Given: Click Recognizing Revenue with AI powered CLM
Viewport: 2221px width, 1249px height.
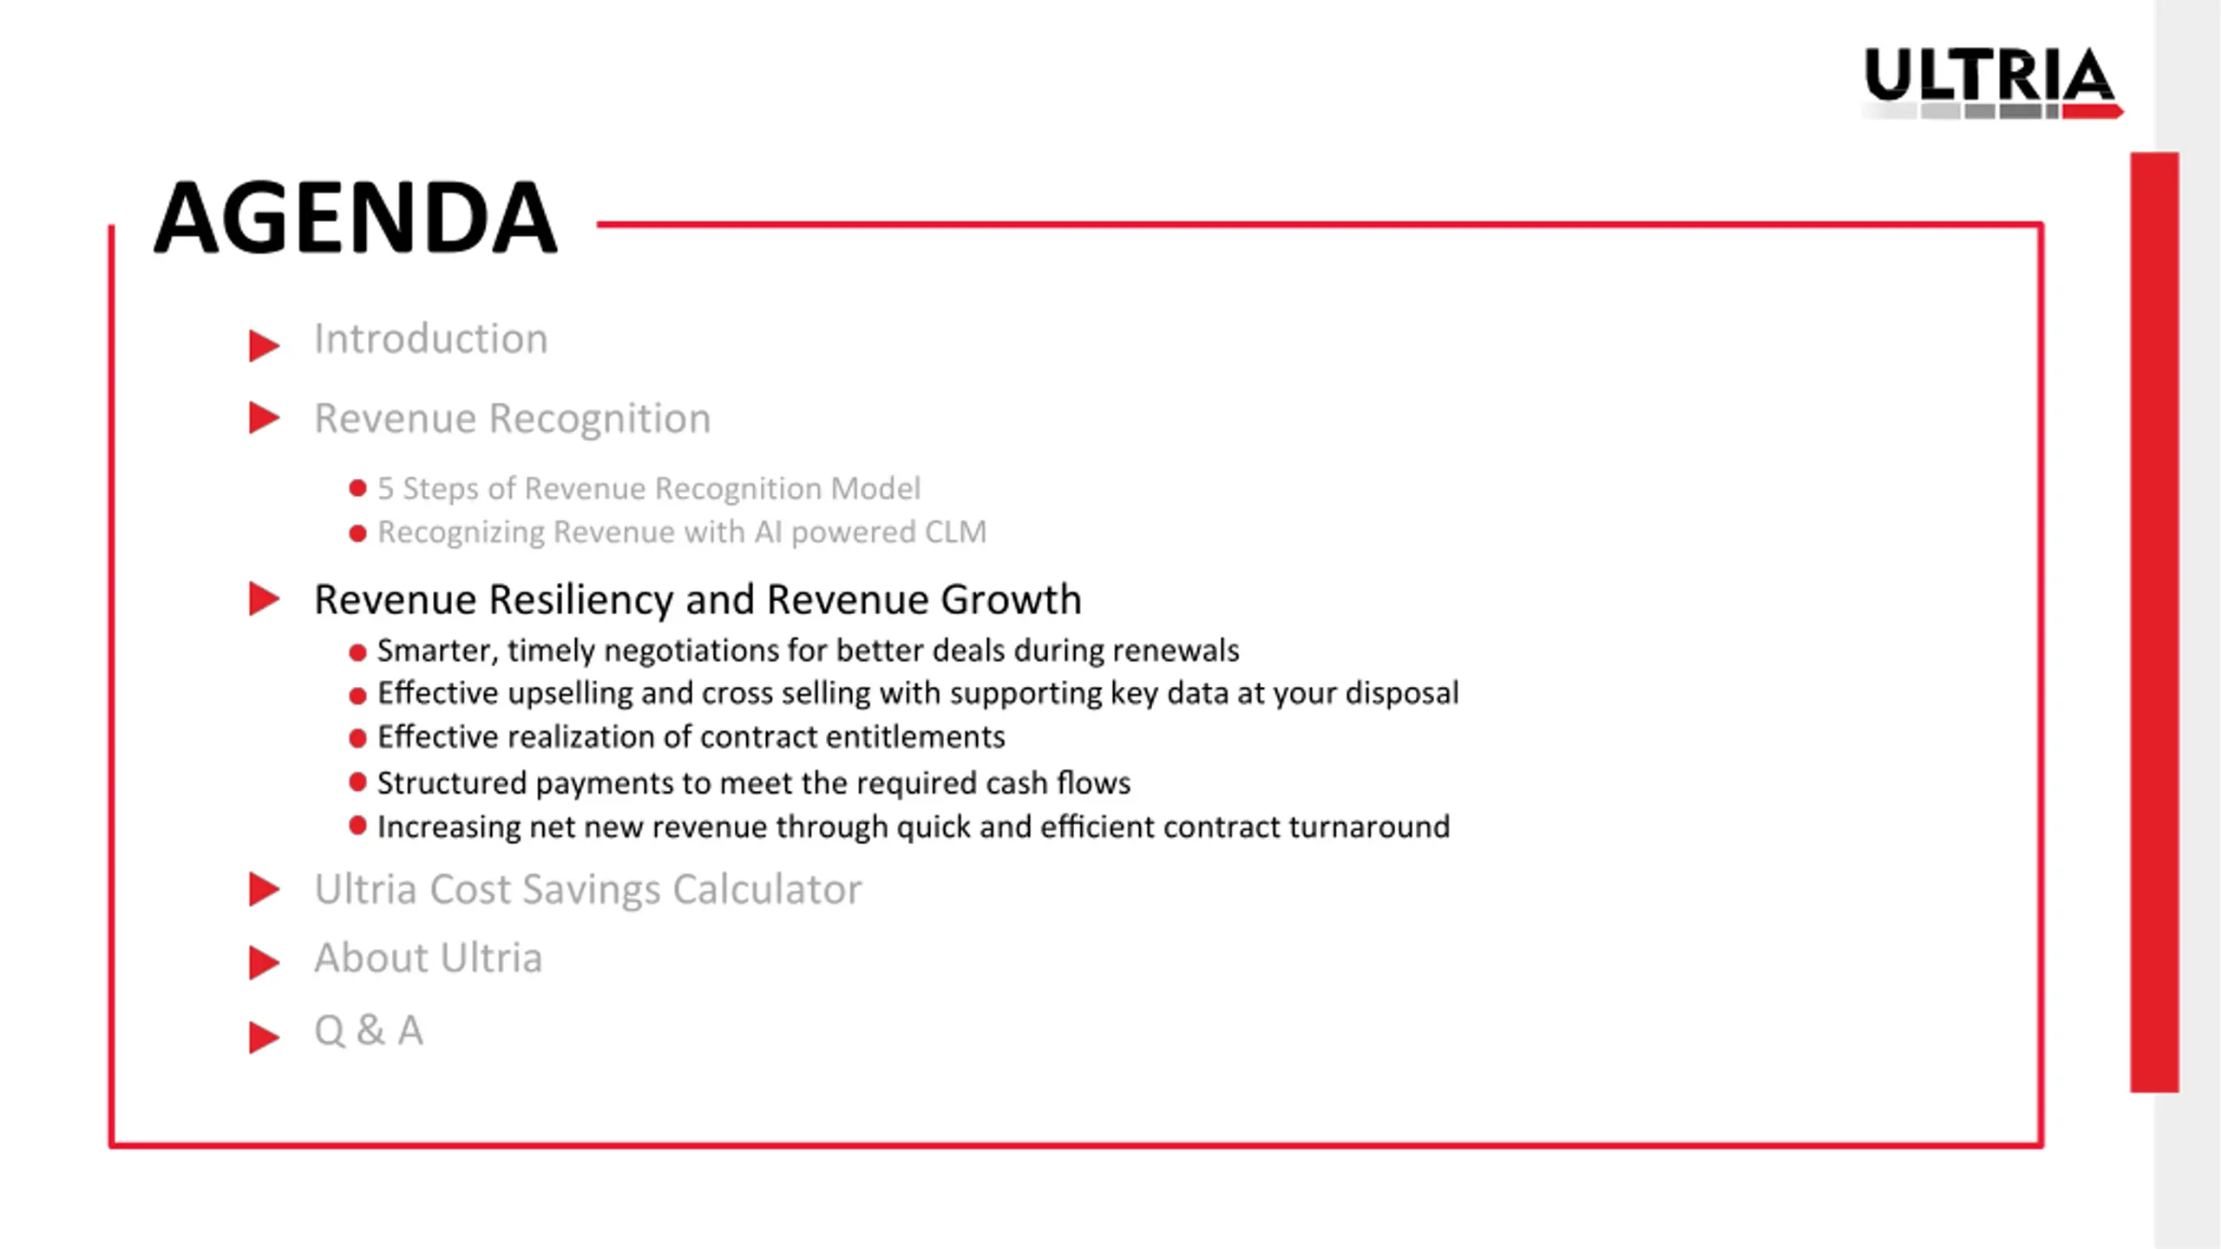Looking at the screenshot, I should 682,533.
